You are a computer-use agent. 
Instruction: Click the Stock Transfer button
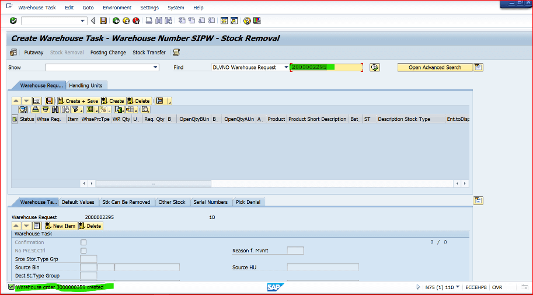click(x=149, y=53)
